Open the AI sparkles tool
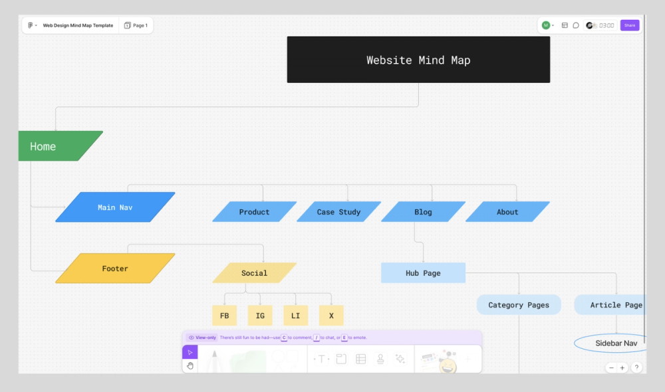 point(400,359)
